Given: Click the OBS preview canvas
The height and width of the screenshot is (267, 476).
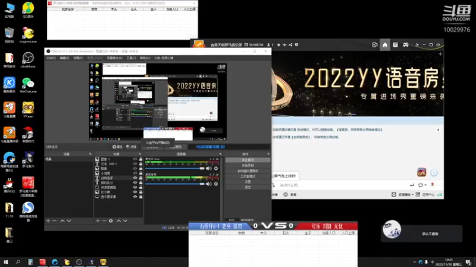Looking at the screenshot, I should tap(158, 101).
